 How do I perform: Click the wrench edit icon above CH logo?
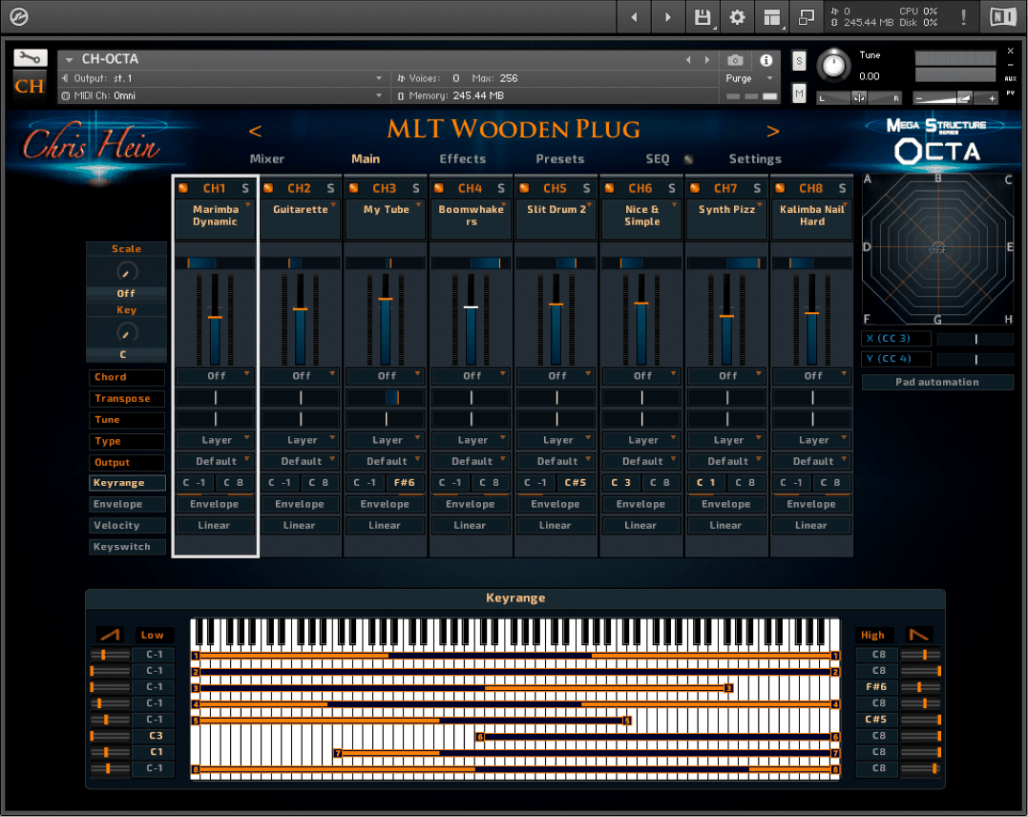pyautogui.click(x=30, y=57)
